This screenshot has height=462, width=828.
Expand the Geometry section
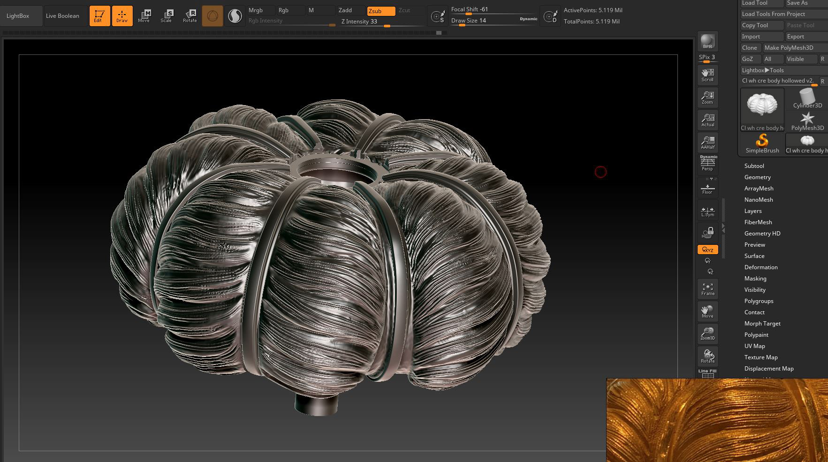tap(757, 177)
